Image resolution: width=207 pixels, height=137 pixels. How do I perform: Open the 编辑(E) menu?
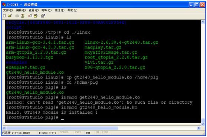point(21,10)
